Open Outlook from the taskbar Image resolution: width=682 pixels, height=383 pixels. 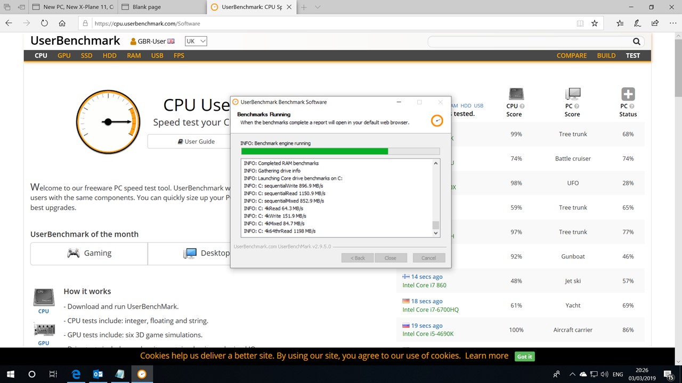coord(98,374)
